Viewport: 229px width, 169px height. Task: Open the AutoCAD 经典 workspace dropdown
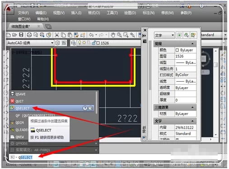point(30,43)
